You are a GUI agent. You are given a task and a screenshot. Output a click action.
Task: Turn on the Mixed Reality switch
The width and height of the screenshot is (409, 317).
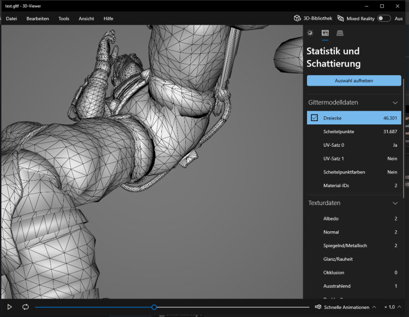pyautogui.click(x=384, y=19)
